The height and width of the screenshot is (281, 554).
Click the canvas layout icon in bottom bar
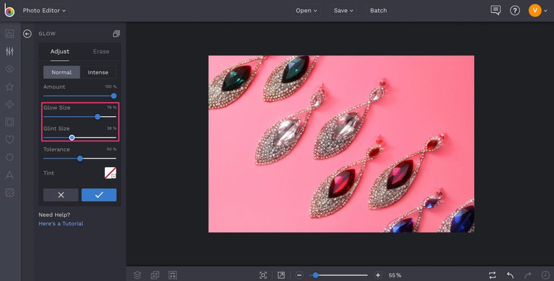coord(173,275)
